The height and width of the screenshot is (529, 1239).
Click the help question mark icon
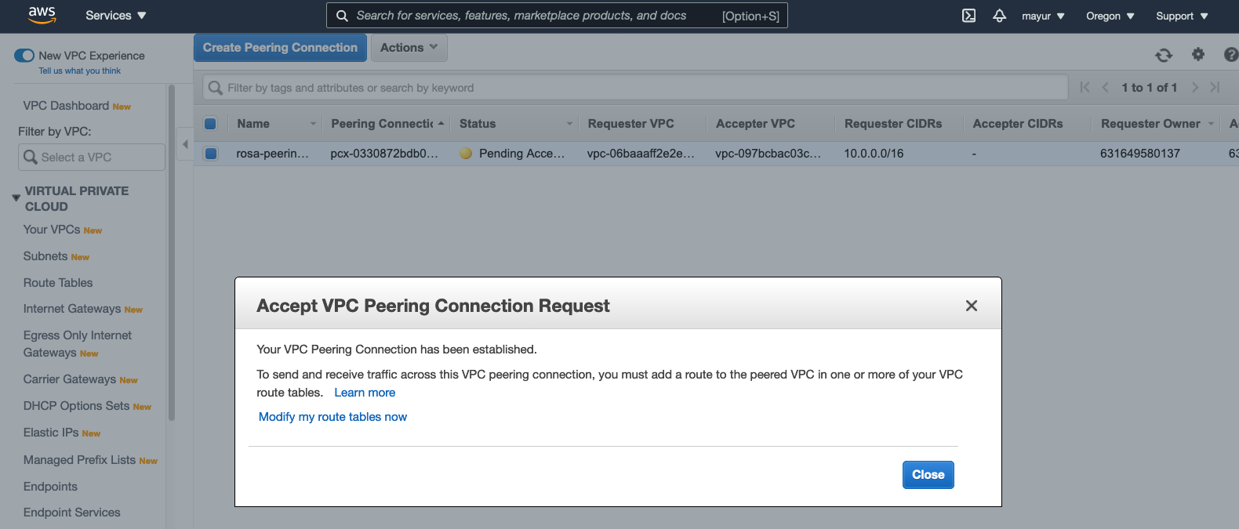click(1230, 54)
